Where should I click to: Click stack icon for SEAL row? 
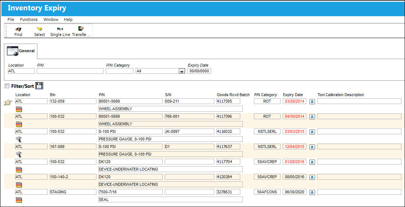tap(19, 200)
